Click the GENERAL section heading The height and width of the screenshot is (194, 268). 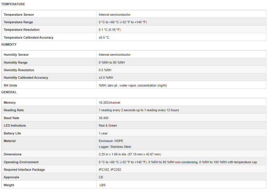pyautogui.click(x=9, y=92)
